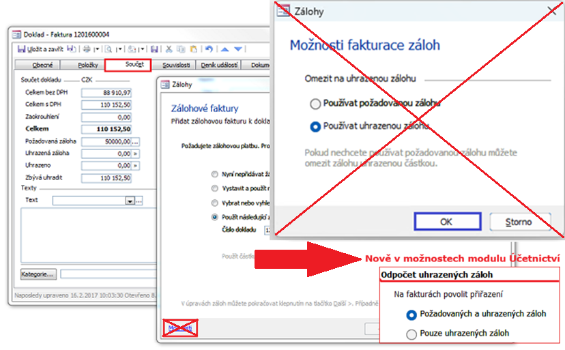This screenshot has width=565, height=350.
Task: Open the dropdown arrow beside the preview icon
Action: click(119, 49)
